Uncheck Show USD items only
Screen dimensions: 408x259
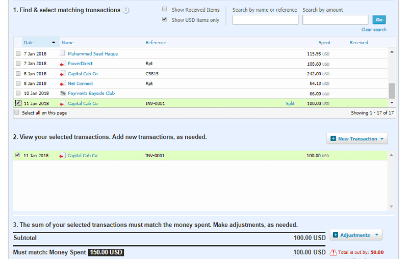(x=164, y=19)
